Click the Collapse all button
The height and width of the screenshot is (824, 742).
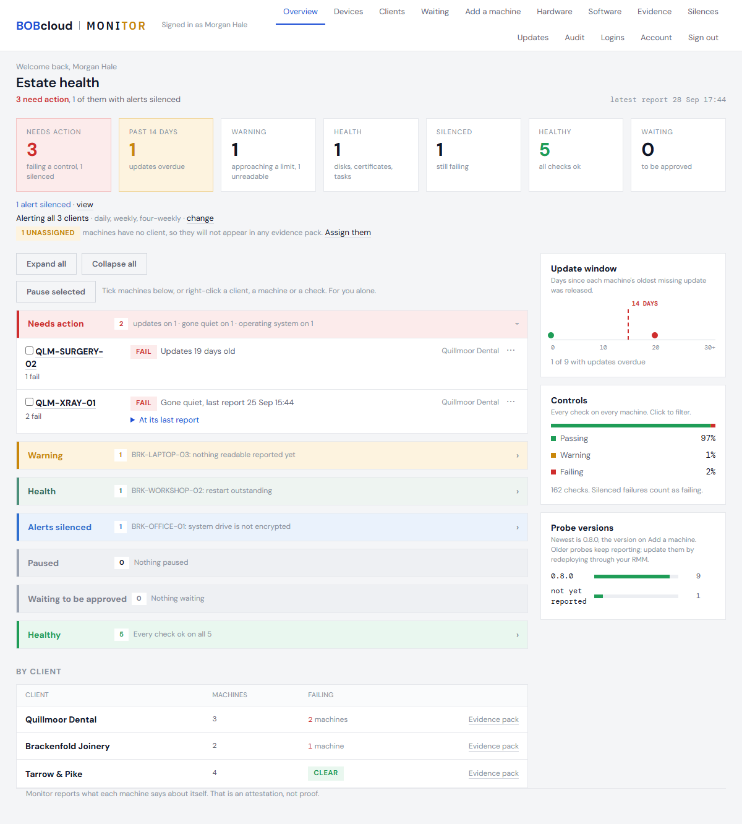click(x=114, y=264)
